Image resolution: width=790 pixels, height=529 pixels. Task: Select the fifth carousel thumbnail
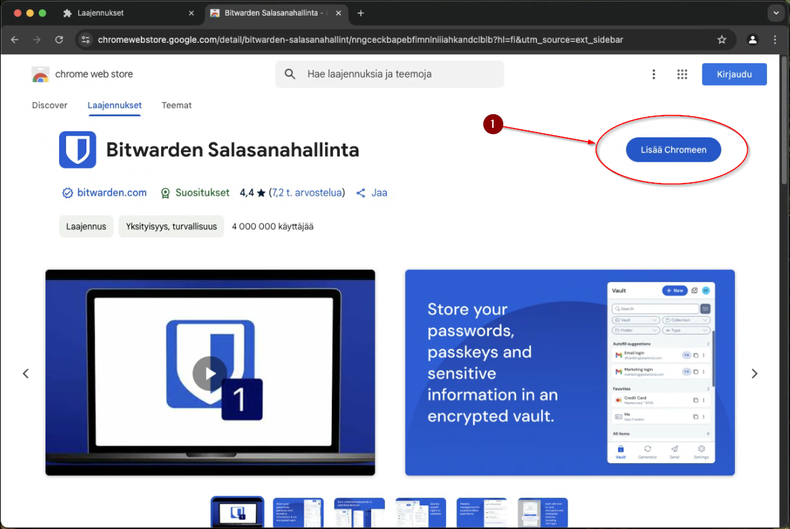click(481, 513)
